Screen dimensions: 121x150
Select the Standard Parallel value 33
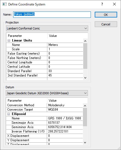coord(65,71)
